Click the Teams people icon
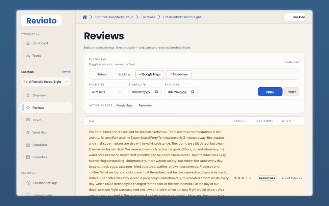 point(28,55)
